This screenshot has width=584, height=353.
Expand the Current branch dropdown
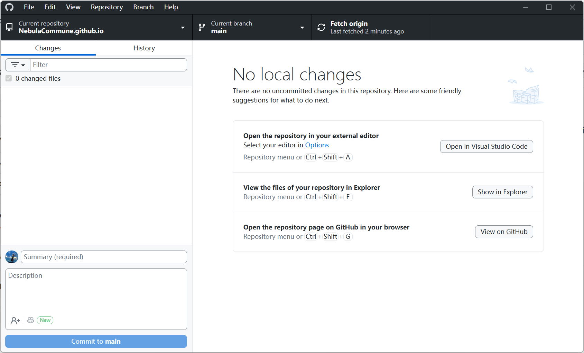coord(302,27)
